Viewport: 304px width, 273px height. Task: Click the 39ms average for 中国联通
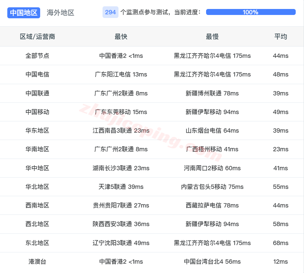point(280,93)
